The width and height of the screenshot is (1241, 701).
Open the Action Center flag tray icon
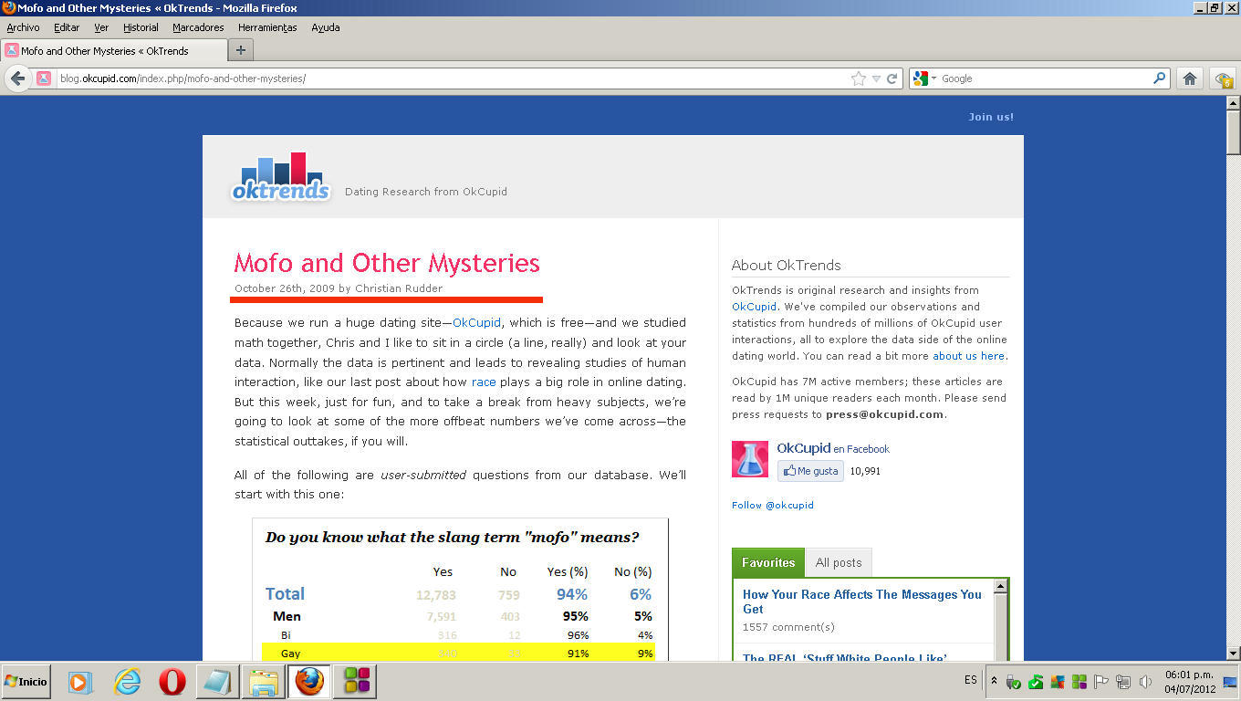tap(1101, 682)
